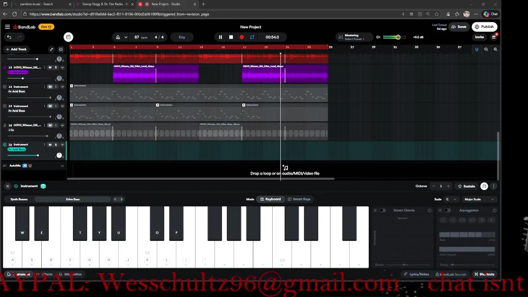The image size is (528, 297).
Task: Mute track 12 HGV3_Winner
Action: (50, 67)
